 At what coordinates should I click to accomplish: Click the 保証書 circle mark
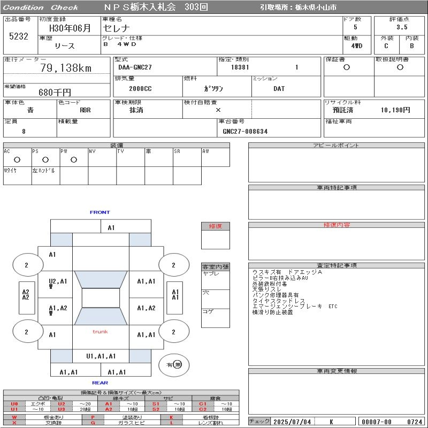347,67
